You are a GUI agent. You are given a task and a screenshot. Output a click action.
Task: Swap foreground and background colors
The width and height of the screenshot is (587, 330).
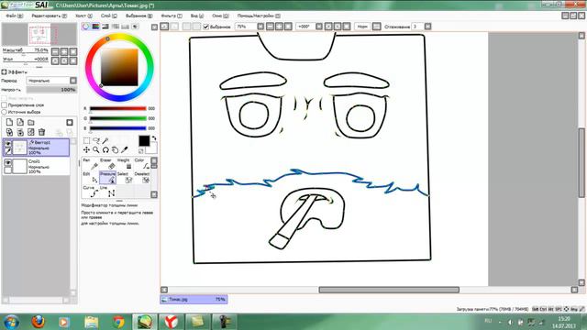pyautogui.click(x=154, y=138)
